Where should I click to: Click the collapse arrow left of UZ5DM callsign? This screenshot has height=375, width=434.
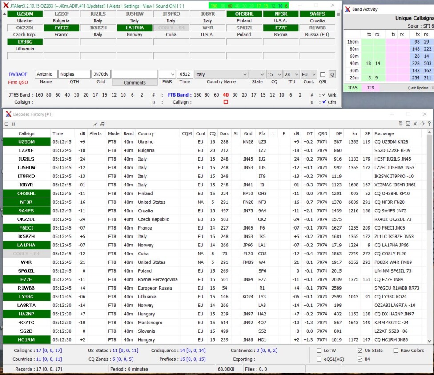4,14
